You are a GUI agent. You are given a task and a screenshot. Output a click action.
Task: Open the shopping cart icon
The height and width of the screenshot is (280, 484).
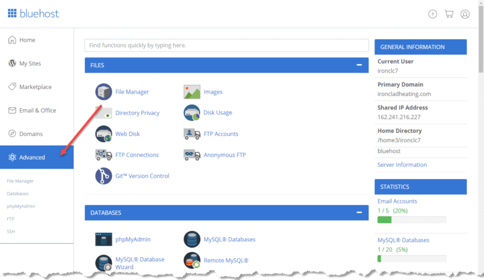(449, 14)
